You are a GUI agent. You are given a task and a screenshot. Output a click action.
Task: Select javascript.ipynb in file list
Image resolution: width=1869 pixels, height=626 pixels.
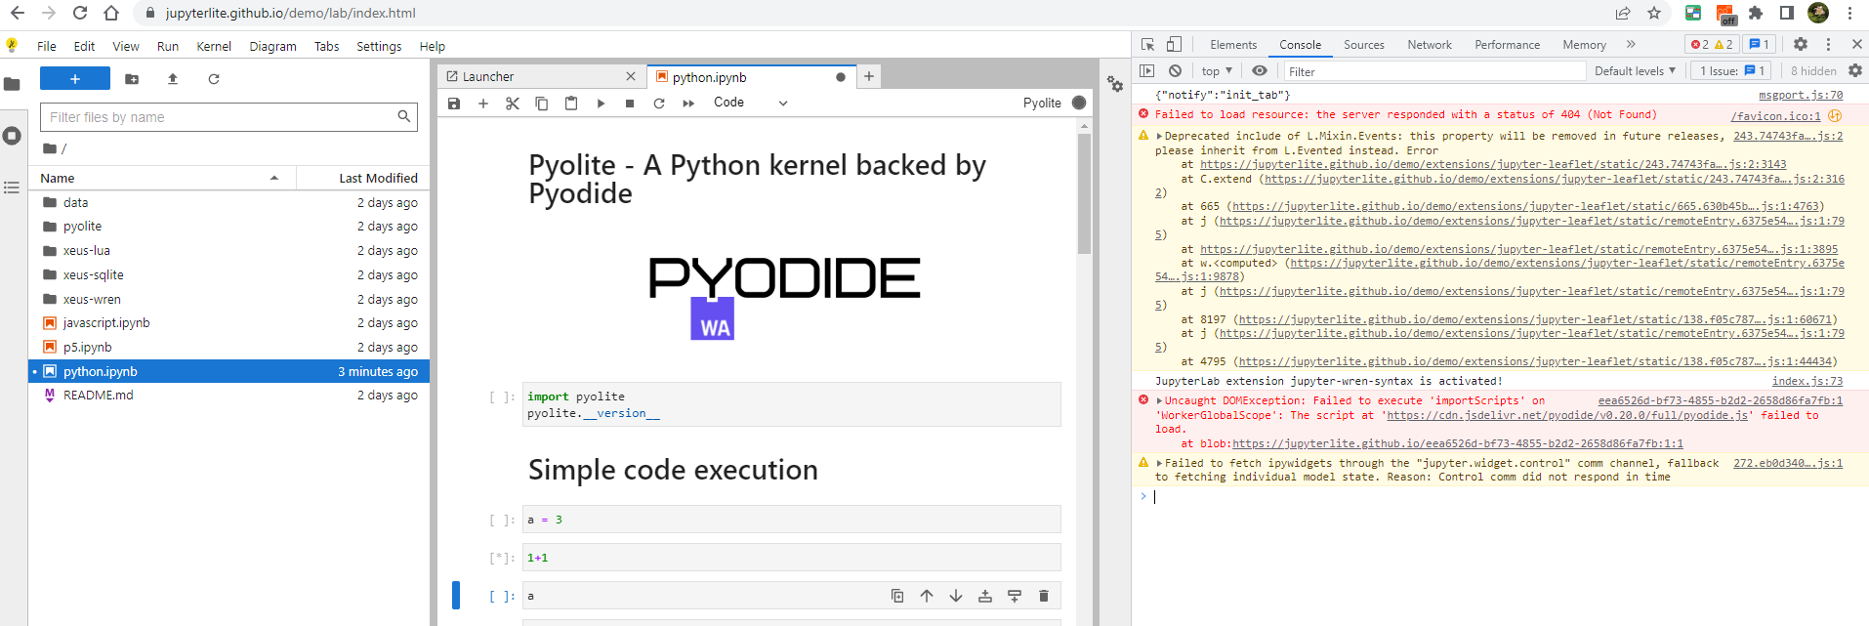(x=228, y=323)
